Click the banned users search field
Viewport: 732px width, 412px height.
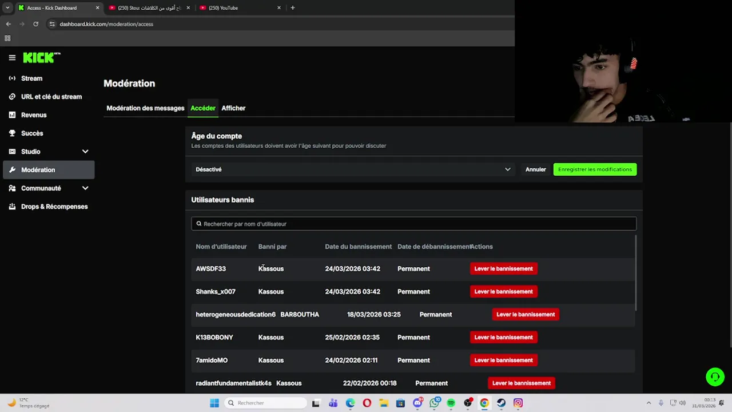pos(413,224)
